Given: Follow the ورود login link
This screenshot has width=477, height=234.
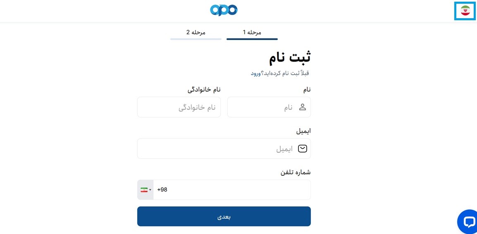Looking at the screenshot, I should [255, 73].
